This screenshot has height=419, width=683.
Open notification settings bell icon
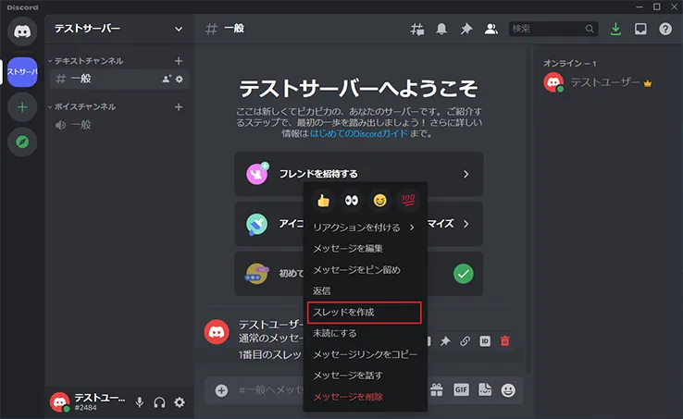441,30
